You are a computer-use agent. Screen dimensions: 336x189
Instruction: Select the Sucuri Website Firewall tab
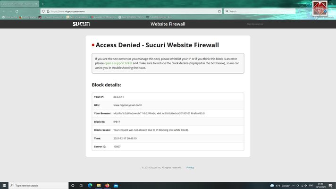point(18,4)
